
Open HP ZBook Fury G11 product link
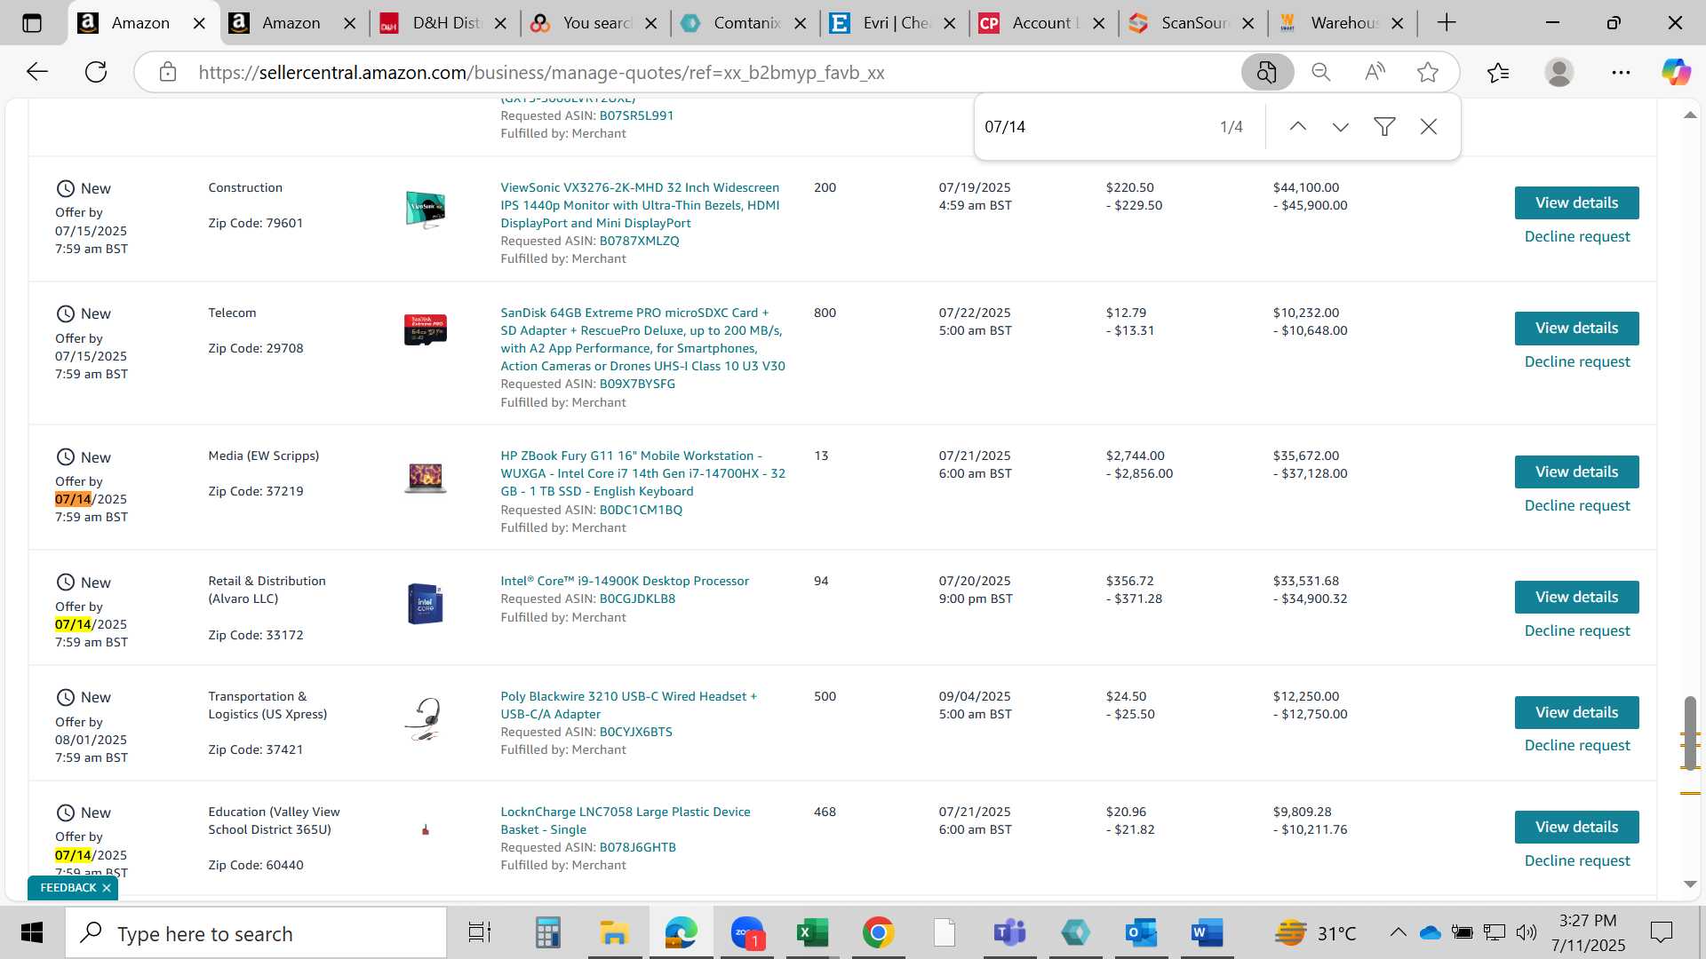(x=642, y=473)
